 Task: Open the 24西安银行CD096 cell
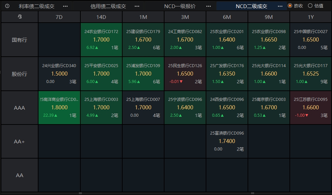coord(227,108)
